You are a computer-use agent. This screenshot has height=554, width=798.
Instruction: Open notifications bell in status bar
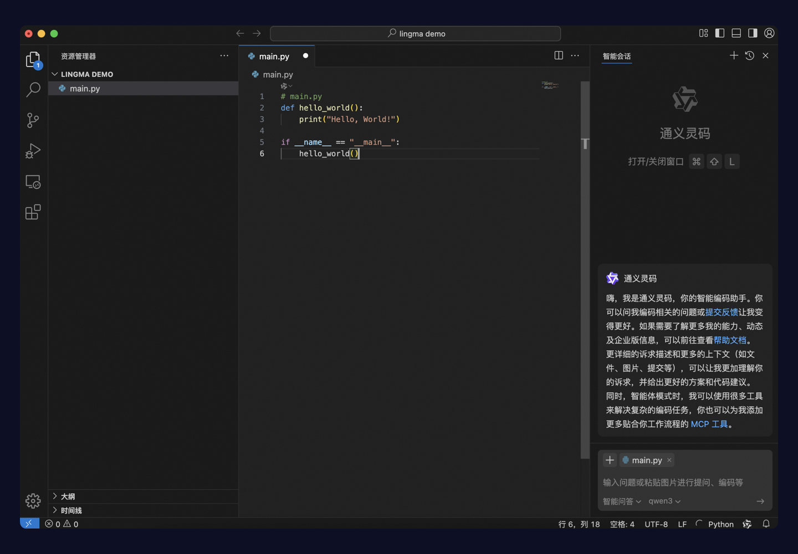[766, 524]
